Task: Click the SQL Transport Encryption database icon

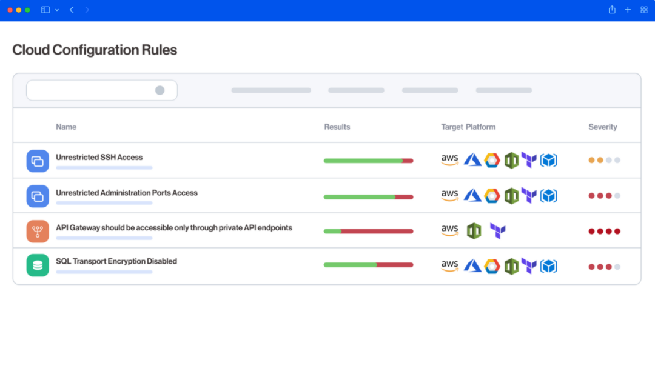Action: (38, 265)
